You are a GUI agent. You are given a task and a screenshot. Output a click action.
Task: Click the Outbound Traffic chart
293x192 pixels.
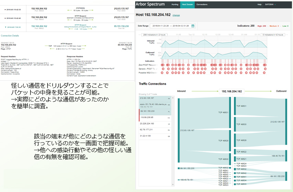point(214,55)
